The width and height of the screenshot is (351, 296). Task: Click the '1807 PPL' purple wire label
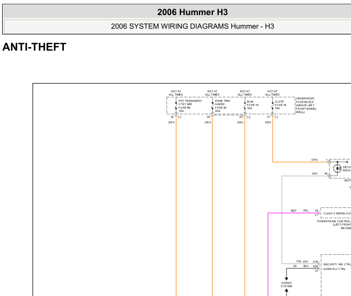299,211
